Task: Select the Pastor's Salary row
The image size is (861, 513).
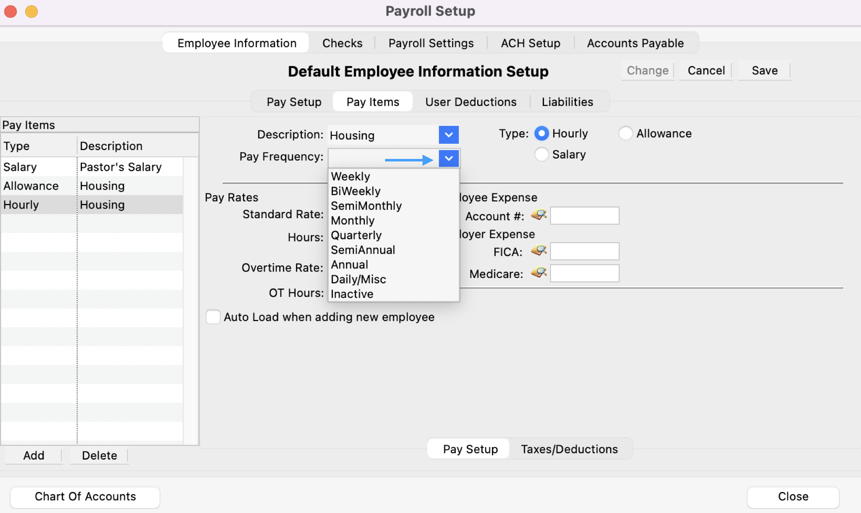Action: pyautogui.click(x=120, y=167)
